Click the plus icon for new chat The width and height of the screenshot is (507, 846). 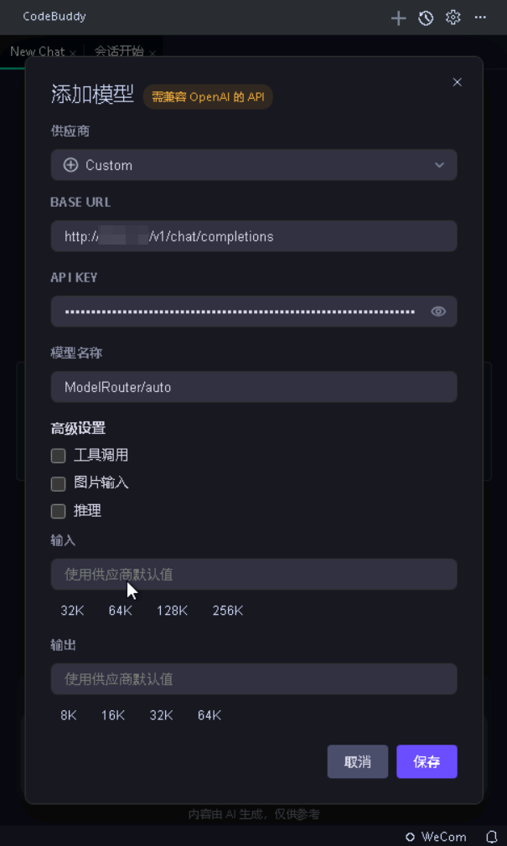(x=398, y=18)
